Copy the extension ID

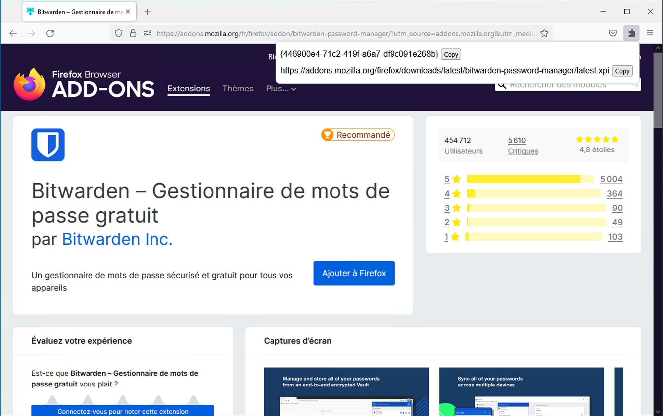point(451,54)
